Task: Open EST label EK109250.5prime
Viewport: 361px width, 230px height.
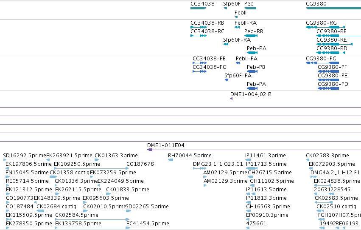Action: 77,164
